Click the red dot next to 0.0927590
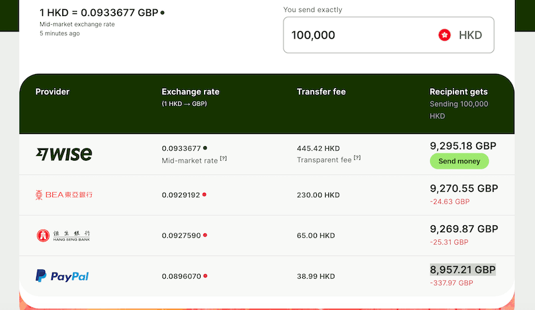 (x=205, y=235)
